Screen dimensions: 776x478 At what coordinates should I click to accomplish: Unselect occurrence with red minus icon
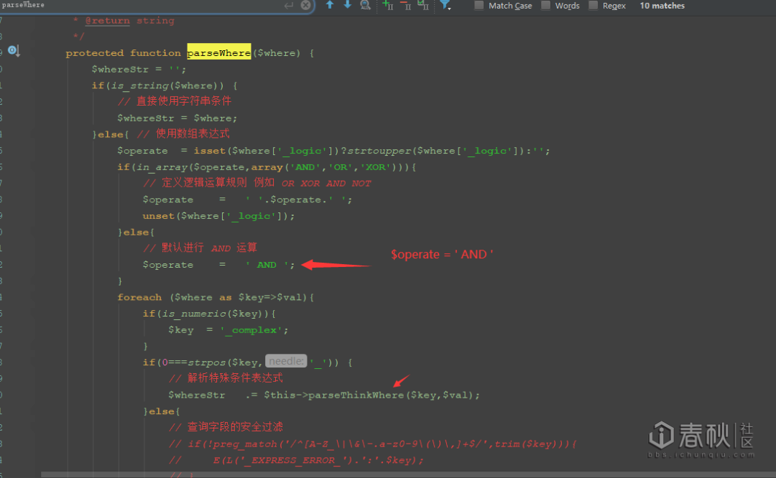[x=405, y=5]
